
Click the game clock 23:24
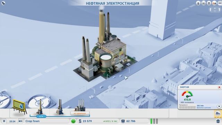pos(12,121)
